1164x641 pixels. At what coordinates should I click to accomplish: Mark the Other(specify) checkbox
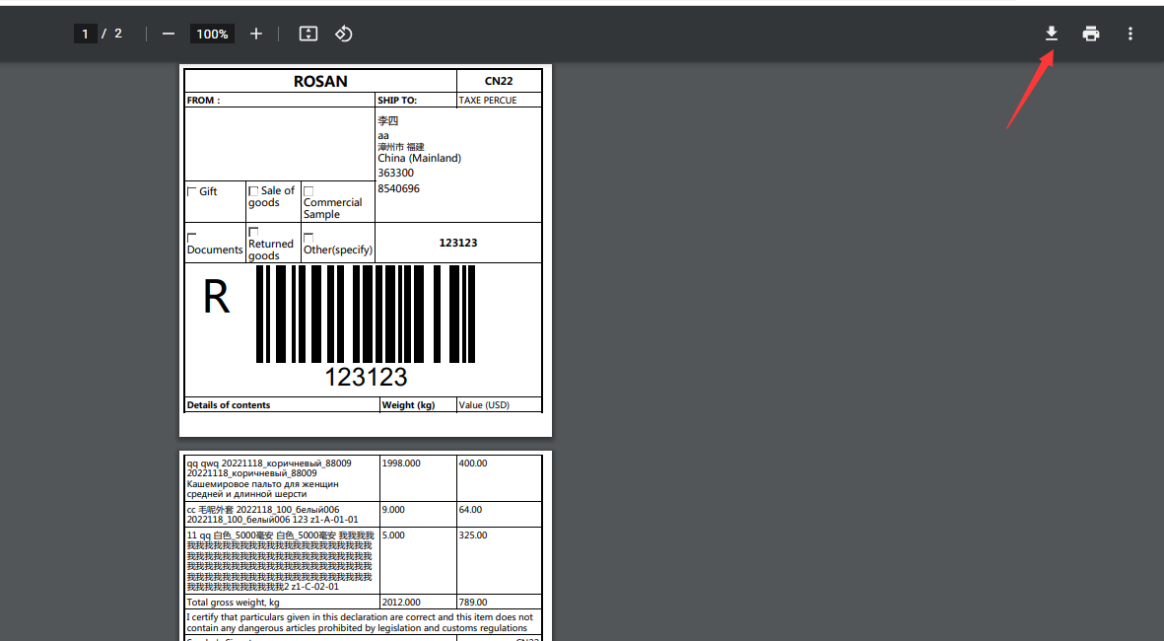pos(308,238)
